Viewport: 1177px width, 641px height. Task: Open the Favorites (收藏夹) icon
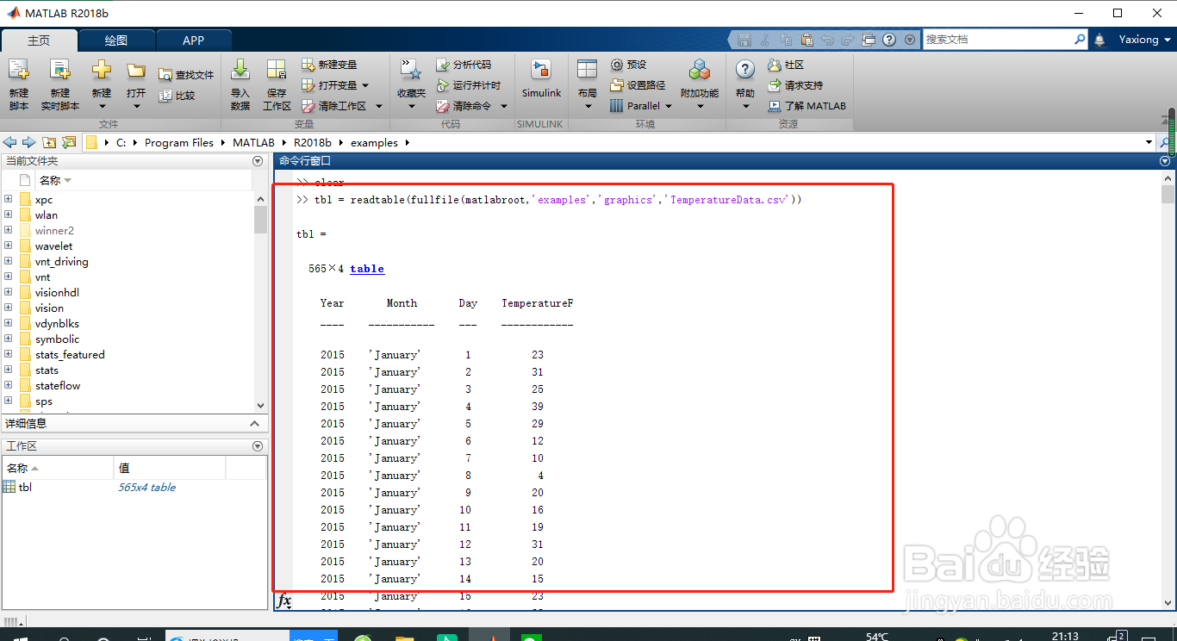(x=411, y=71)
